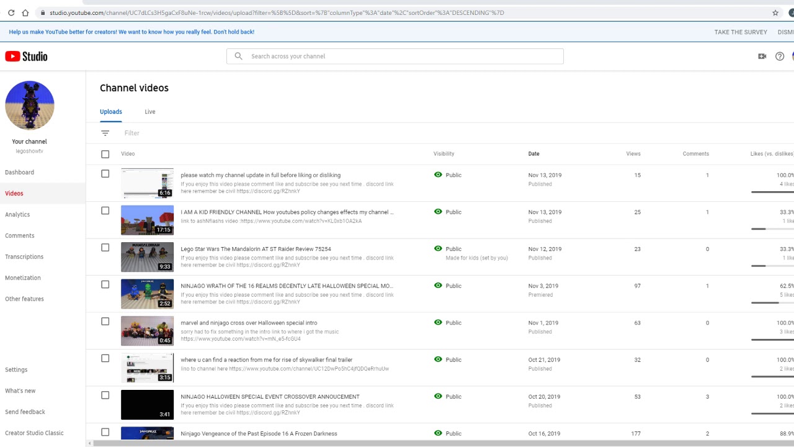Click Public eye icon for Frozen Darkness episode
The height and width of the screenshot is (447, 794).
pos(438,433)
